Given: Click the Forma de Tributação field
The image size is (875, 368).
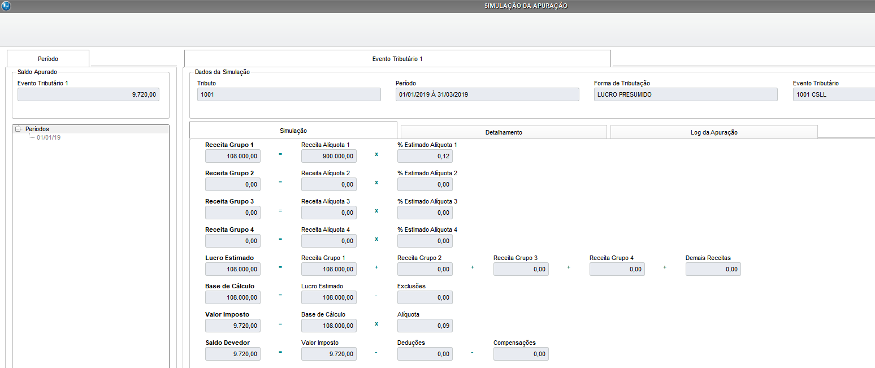Looking at the screenshot, I should click(x=686, y=94).
